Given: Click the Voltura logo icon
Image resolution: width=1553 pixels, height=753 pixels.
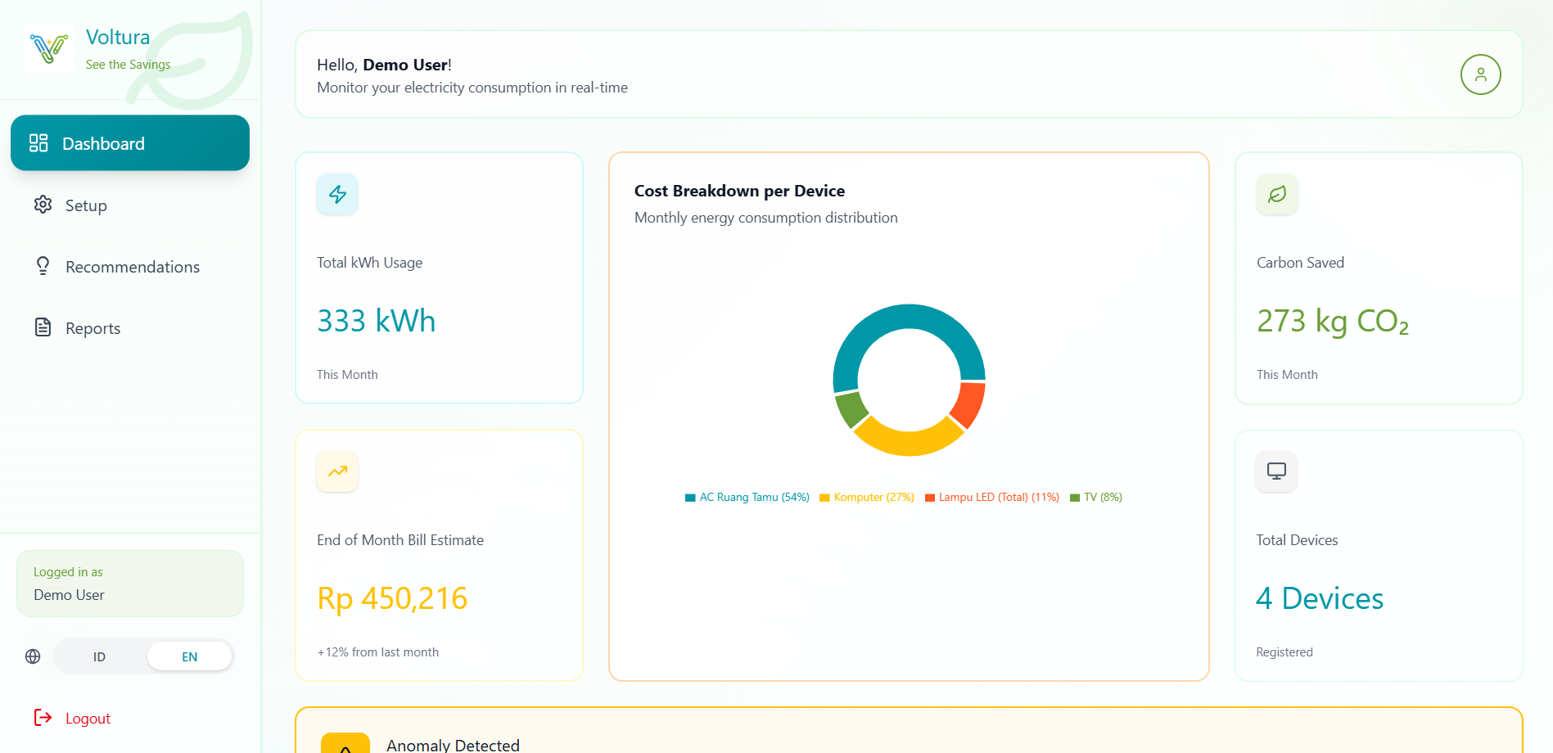Looking at the screenshot, I should (x=48, y=49).
